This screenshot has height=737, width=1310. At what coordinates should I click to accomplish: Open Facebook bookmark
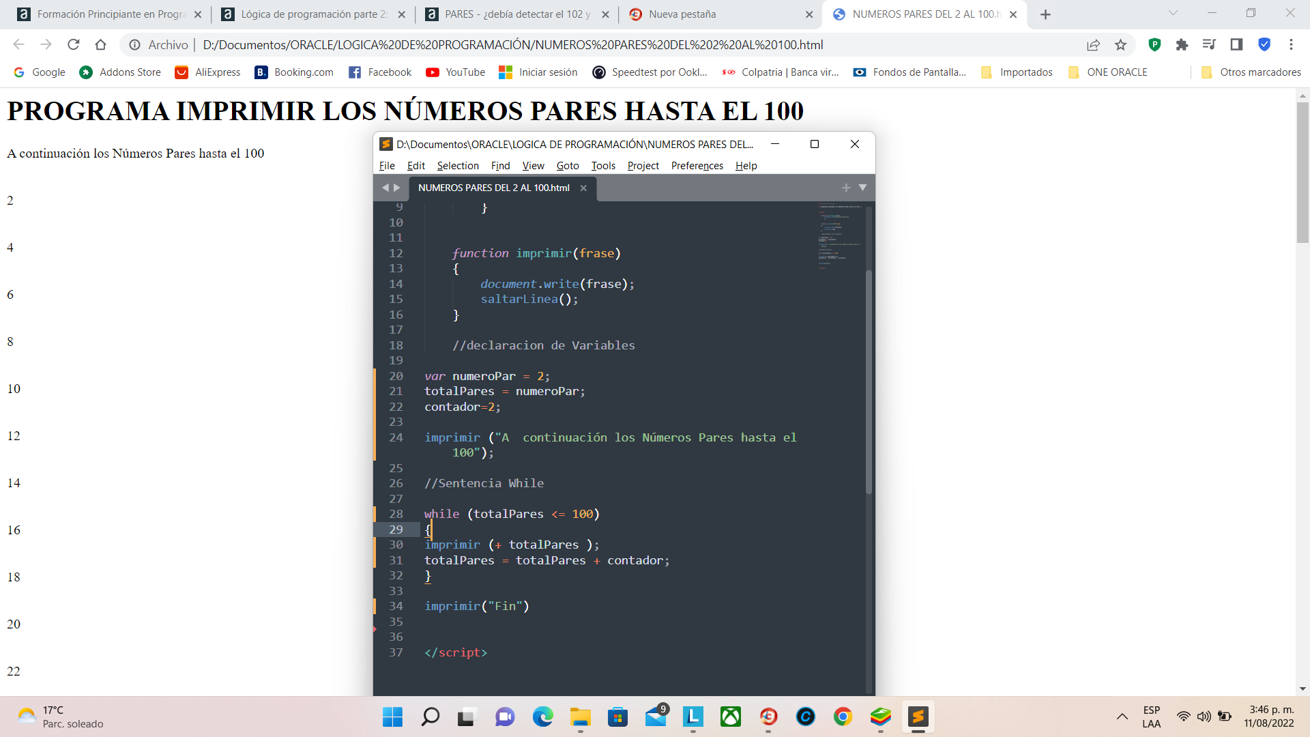380,72
